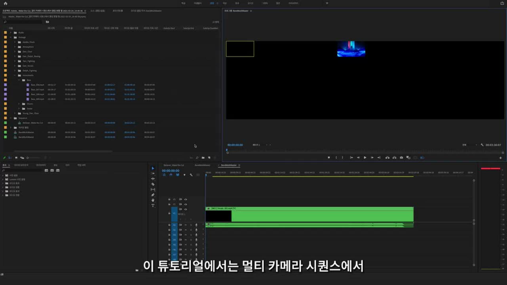Toggle V2 track eye visibility
This screenshot has width=507, height=285.
coord(186,205)
